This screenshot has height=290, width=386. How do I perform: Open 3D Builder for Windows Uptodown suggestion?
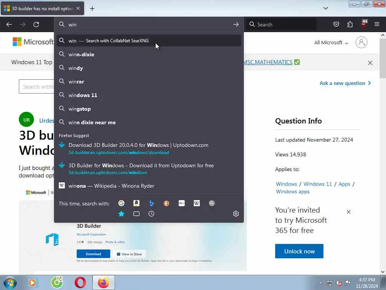pos(149,169)
